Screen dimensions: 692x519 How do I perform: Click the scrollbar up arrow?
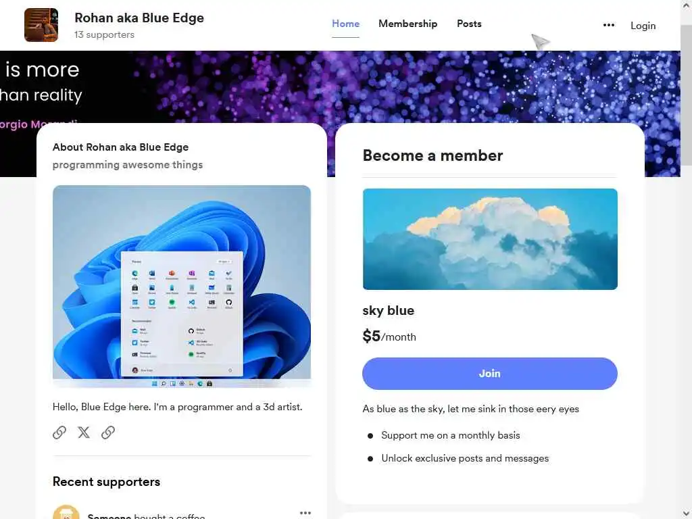pyautogui.click(x=687, y=5)
